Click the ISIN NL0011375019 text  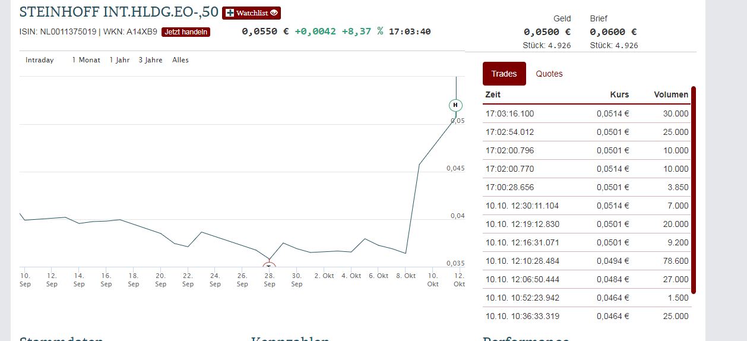pos(58,32)
